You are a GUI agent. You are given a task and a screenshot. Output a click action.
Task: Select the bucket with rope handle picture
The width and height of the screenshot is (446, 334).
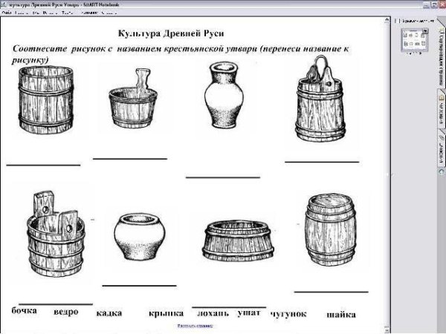[320, 98]
